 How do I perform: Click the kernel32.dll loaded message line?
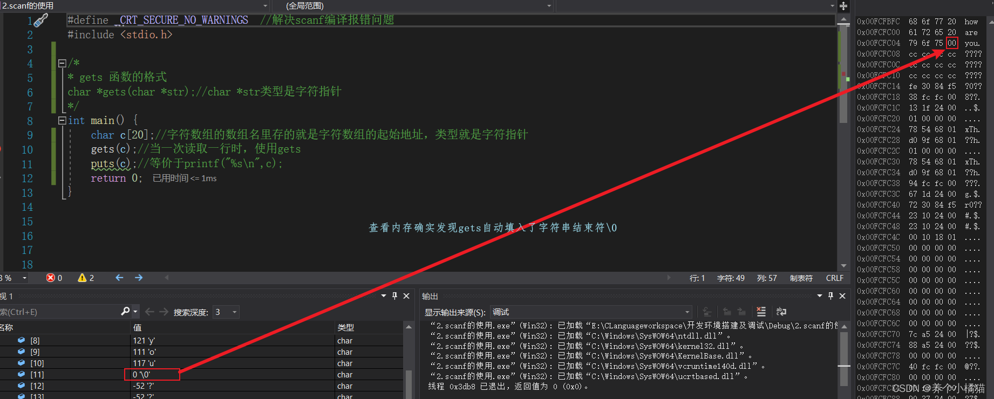pyautogui.click(x=587, y=346)
